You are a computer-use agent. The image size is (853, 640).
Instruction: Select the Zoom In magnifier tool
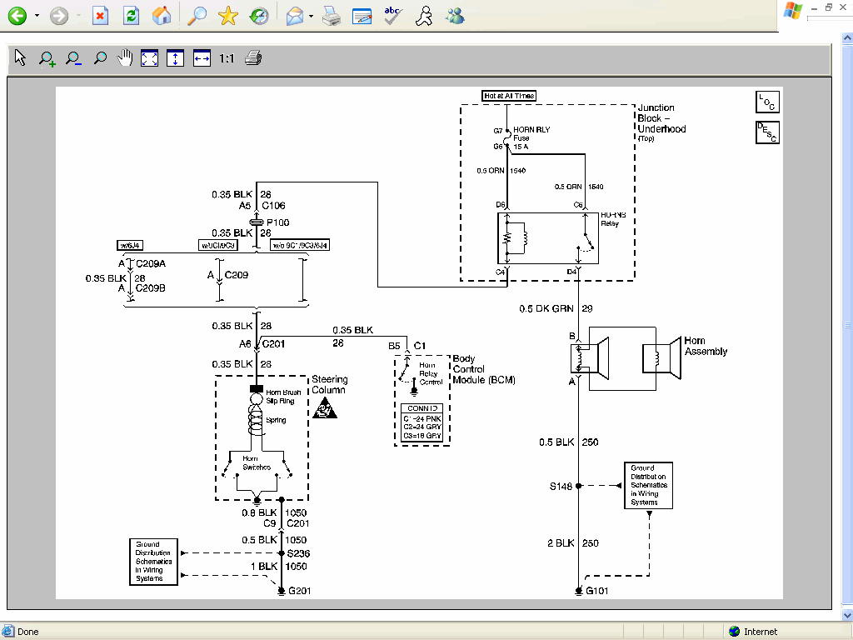(x=46, y=57)
